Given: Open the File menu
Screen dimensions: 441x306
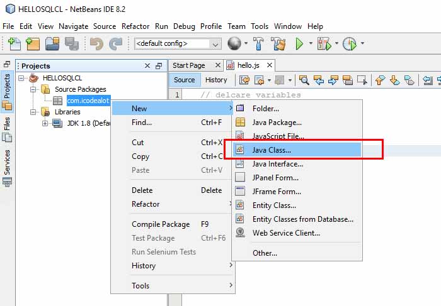Looking at the screenshot, I should (x=8, y=26).
